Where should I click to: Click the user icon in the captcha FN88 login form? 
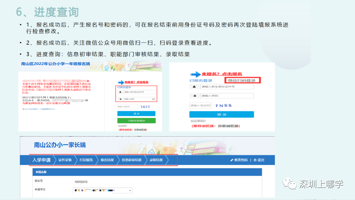tap(194, 87)
